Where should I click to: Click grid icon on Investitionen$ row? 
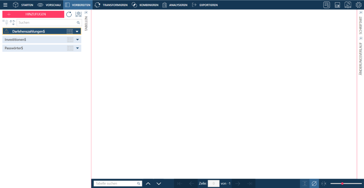(70, 40)
